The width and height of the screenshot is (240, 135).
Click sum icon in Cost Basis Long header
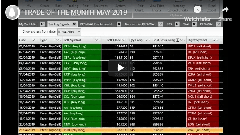coord(178,40)
